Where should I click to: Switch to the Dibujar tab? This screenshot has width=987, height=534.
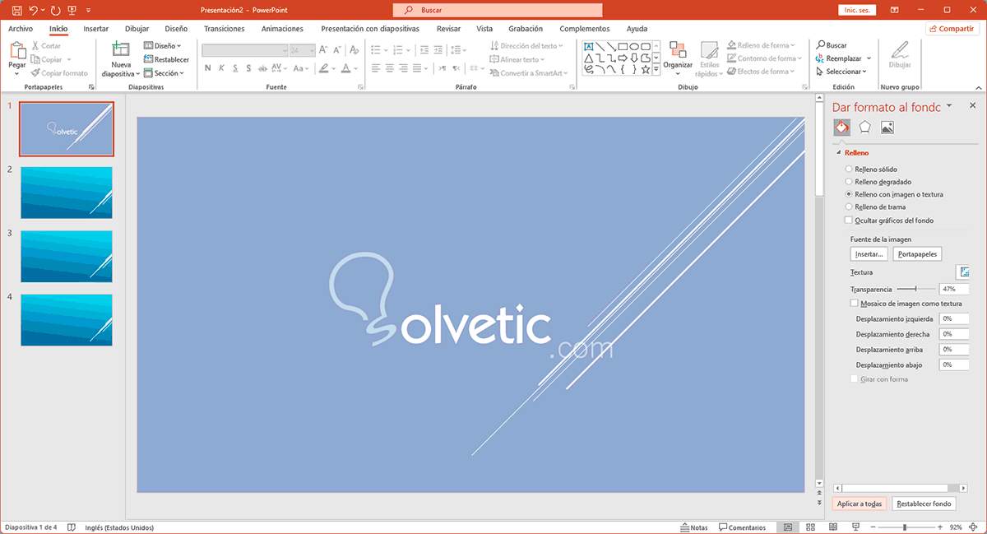click(x=137, y=28)
